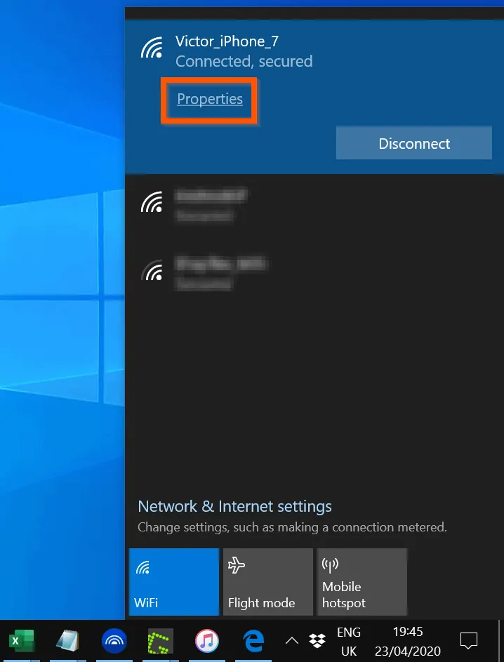
Task: Click the Disconnect button
Action: pyautogui.click(x=413, y=143)
